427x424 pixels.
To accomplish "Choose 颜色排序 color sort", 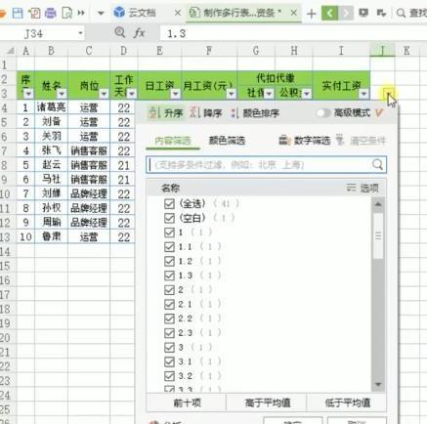I will (255, 113).
